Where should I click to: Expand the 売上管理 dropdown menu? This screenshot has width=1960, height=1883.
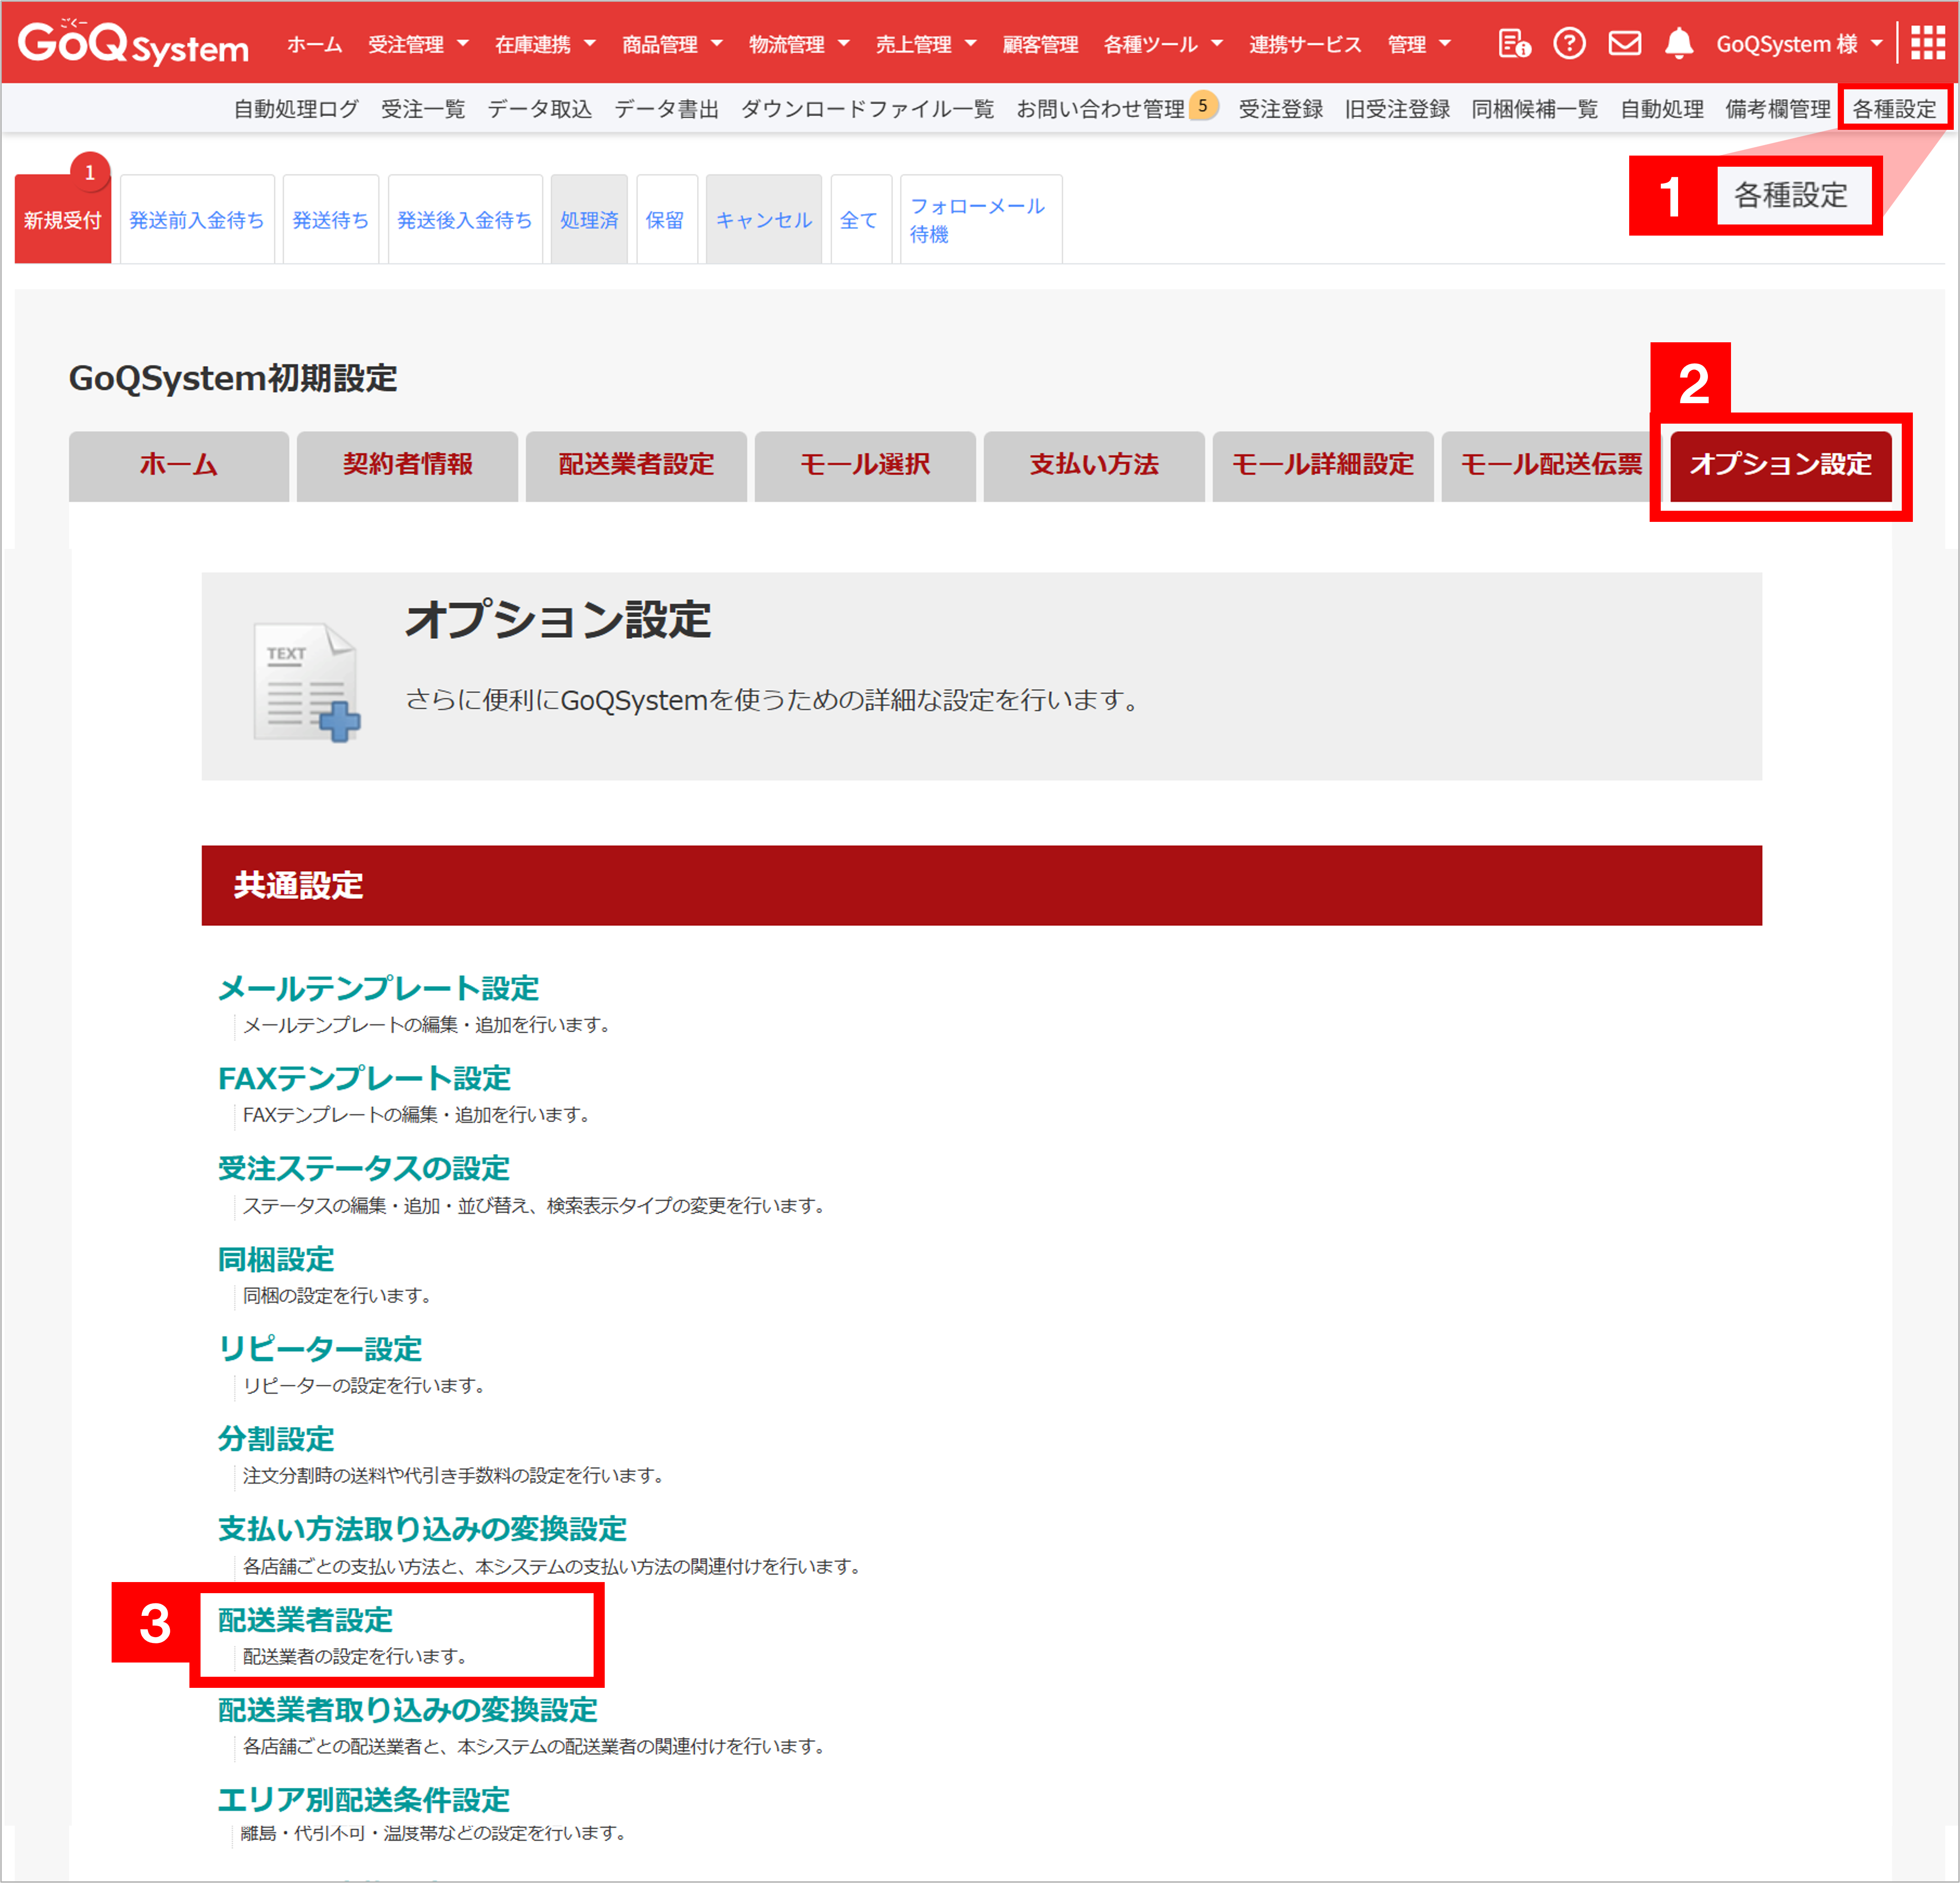926,44
